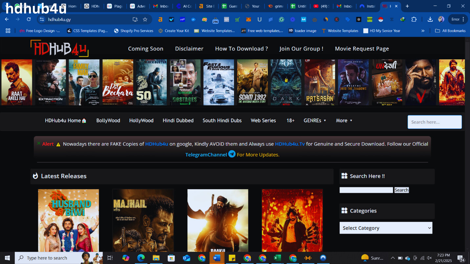The width and height of the screenshot is (470, 264).
Task: Open a new browser tab
Action: click(x=407, y=6)
